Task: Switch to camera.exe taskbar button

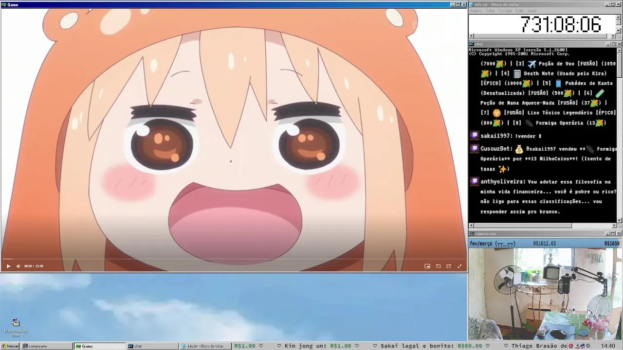Action: click(47, 346)
